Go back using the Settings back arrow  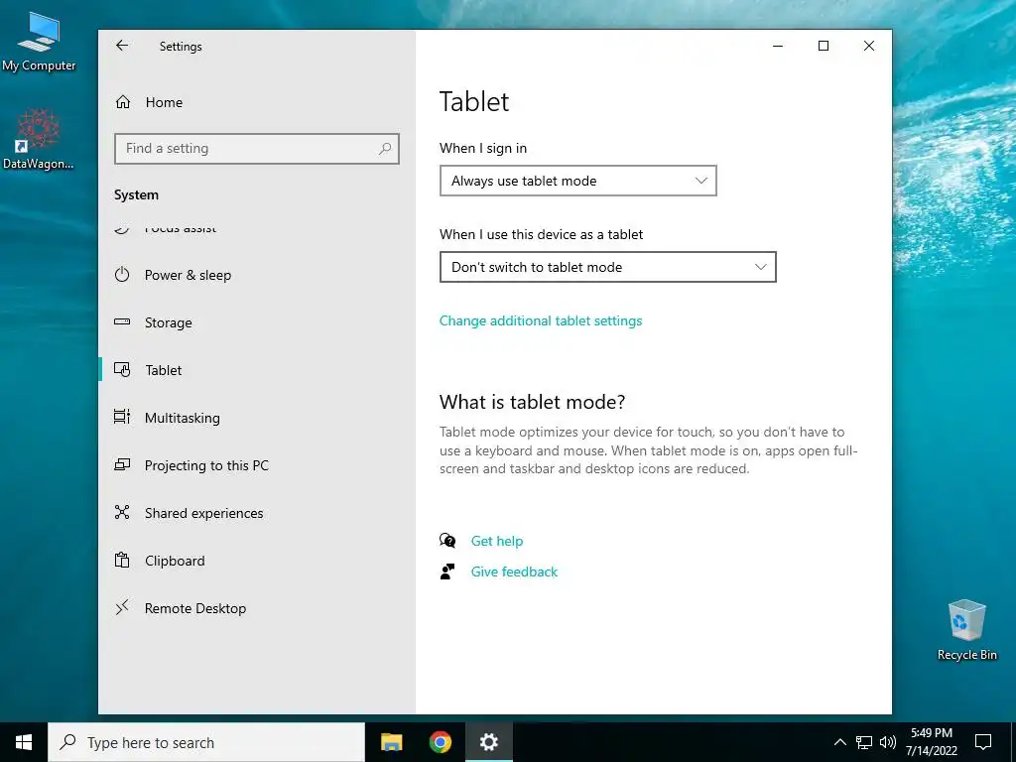click(122, 46)
